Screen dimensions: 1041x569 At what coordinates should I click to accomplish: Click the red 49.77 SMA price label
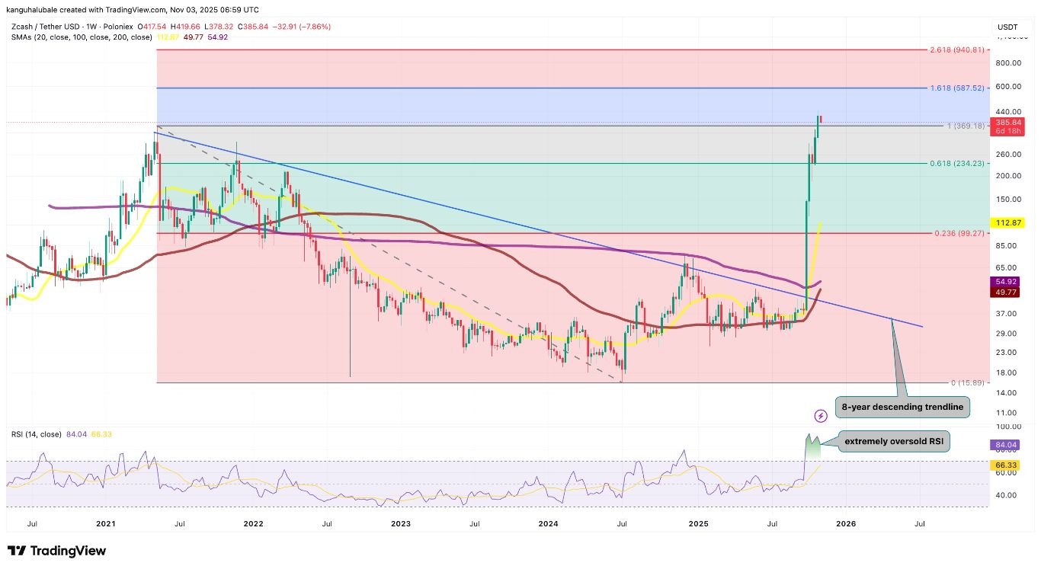(x=1006, y=292)
